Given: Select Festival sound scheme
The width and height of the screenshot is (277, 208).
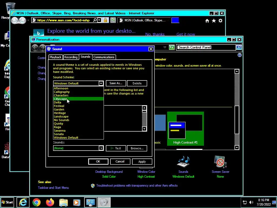Looking at the screenshot, I should point(78,106).
